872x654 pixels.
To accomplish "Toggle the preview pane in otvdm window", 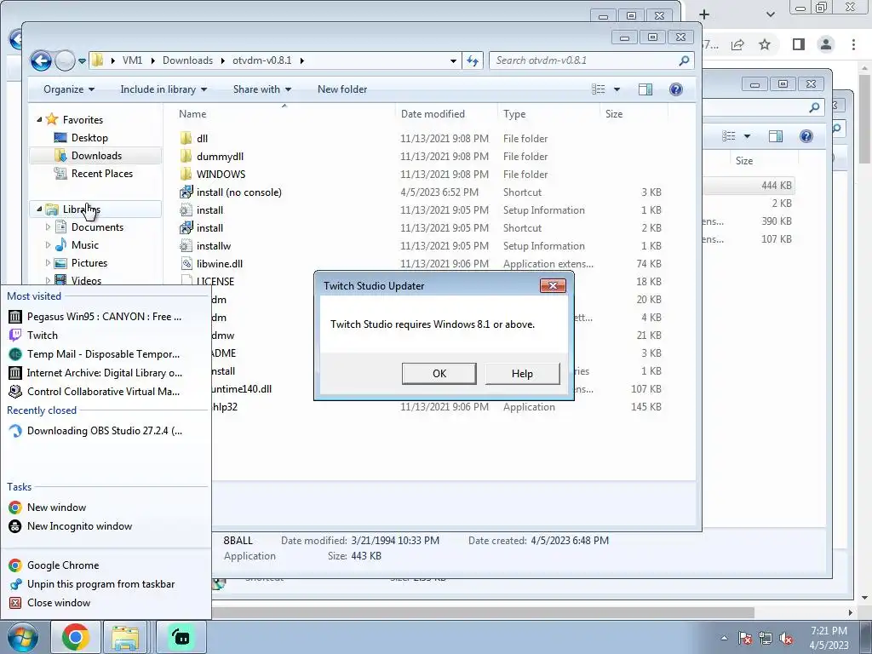I will click(x=645, y=89).
